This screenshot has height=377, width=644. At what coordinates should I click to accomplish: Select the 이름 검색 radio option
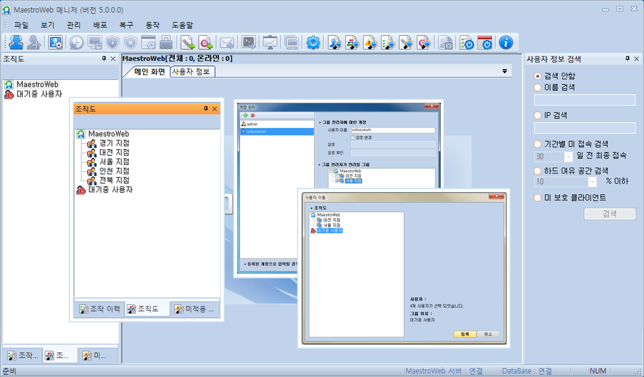pos(538,87)
